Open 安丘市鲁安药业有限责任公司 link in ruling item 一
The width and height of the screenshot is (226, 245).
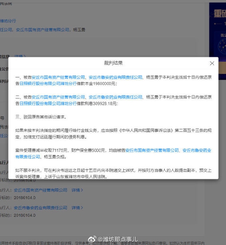115,77
